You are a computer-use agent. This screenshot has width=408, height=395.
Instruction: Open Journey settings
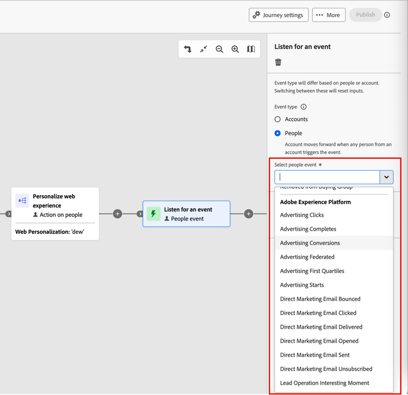[x=279, y=15]
